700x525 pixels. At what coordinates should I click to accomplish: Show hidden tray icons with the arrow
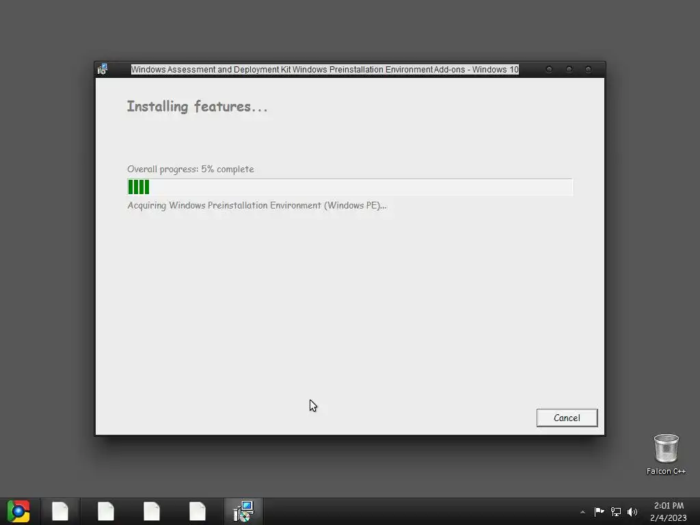[x=582, y=512]
